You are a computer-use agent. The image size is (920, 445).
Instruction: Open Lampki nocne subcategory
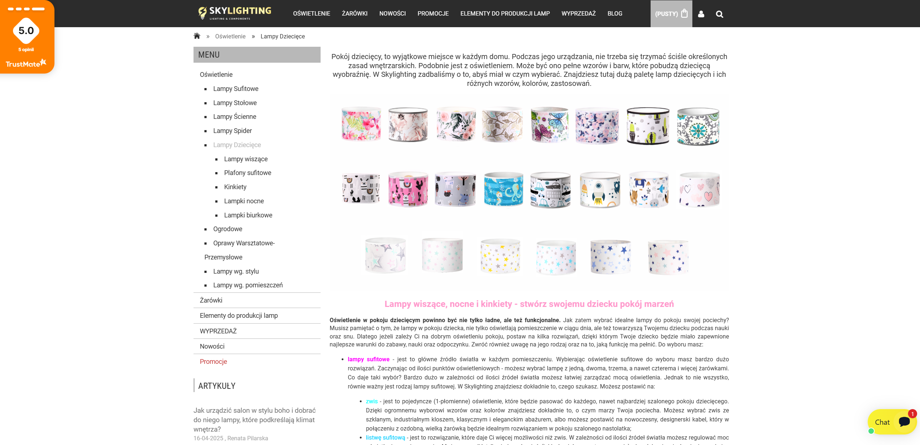click(x=244, y=201)
